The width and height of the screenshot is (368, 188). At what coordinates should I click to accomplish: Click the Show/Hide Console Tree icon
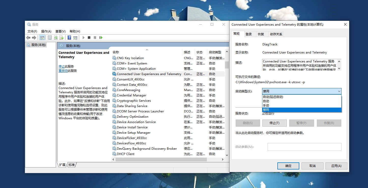[x=42, y=38]
